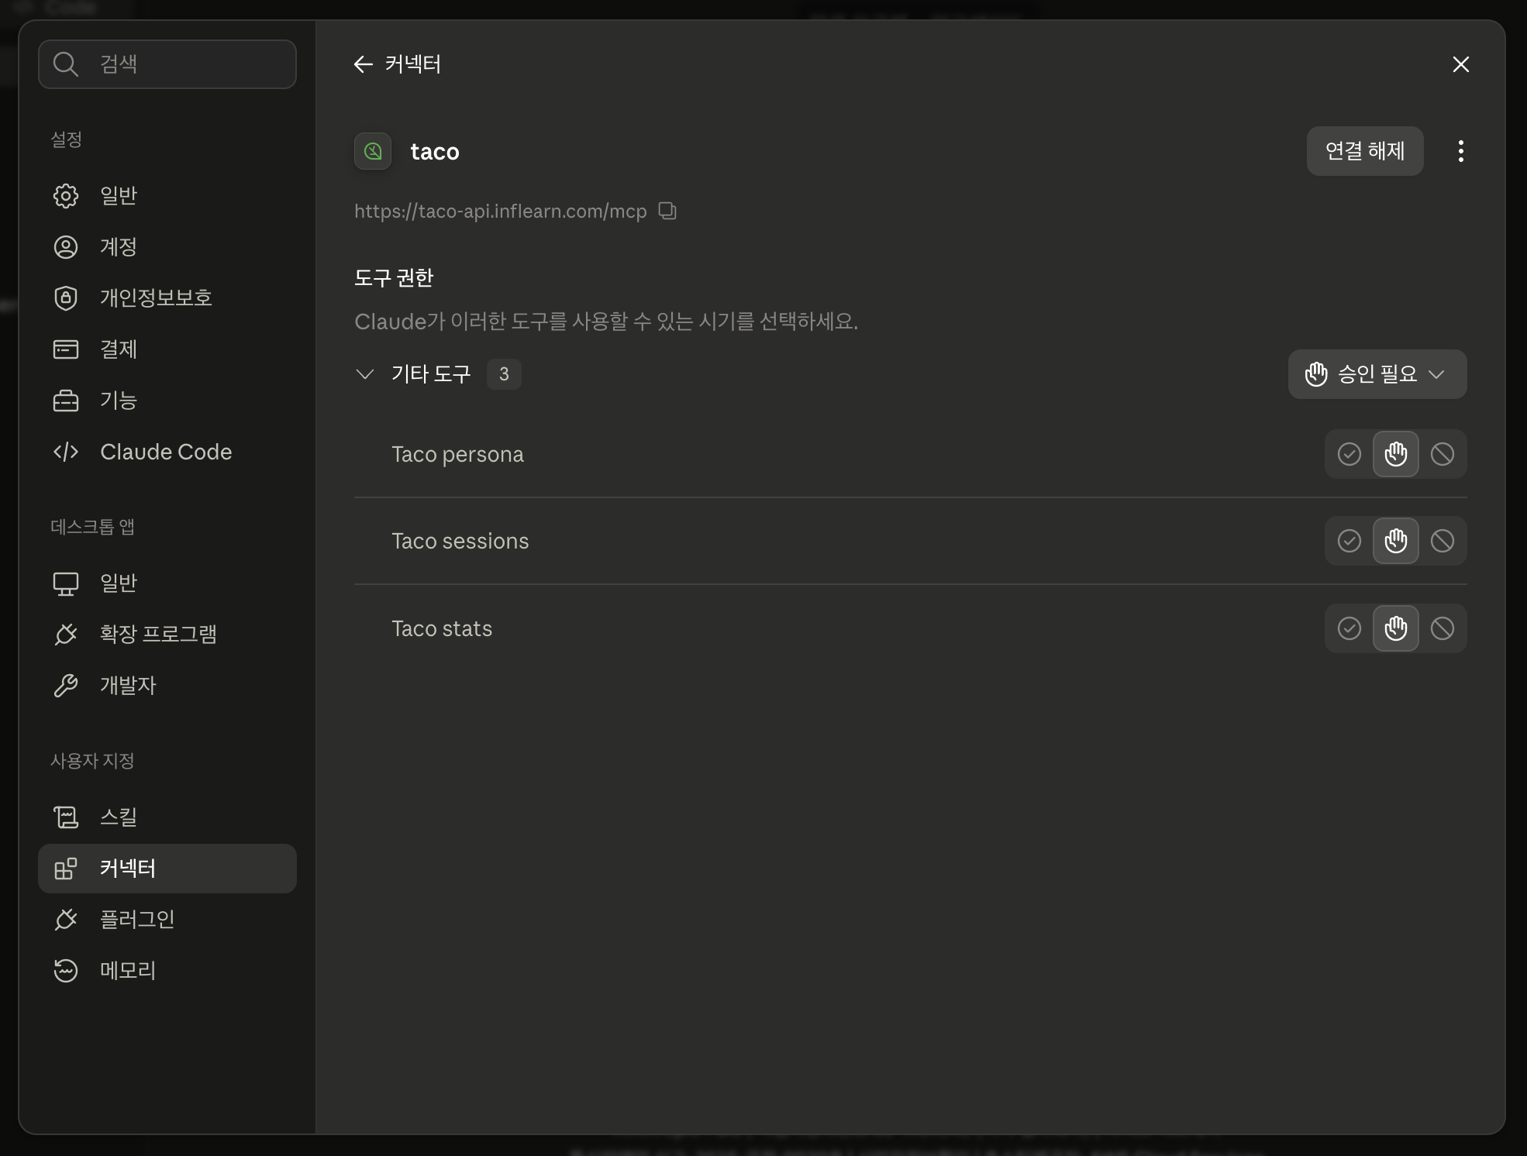Set Taco sessions to require approval
The width and height of the screenshot is (1527, 1156).
click(1396, 541)
